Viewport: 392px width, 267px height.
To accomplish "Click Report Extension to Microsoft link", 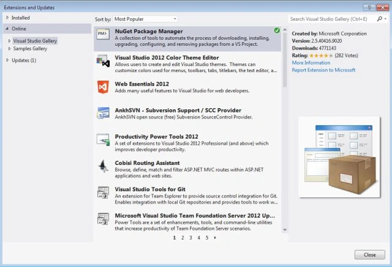I will 323,70.
